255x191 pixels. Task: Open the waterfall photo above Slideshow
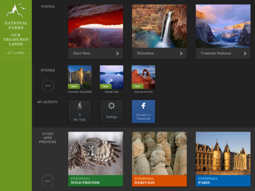click(159, 26)
